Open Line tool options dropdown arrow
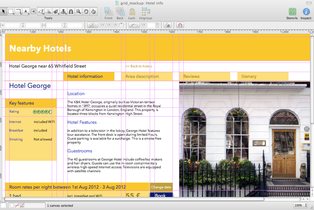Viewport: 314px width, 210px height. 21,14
